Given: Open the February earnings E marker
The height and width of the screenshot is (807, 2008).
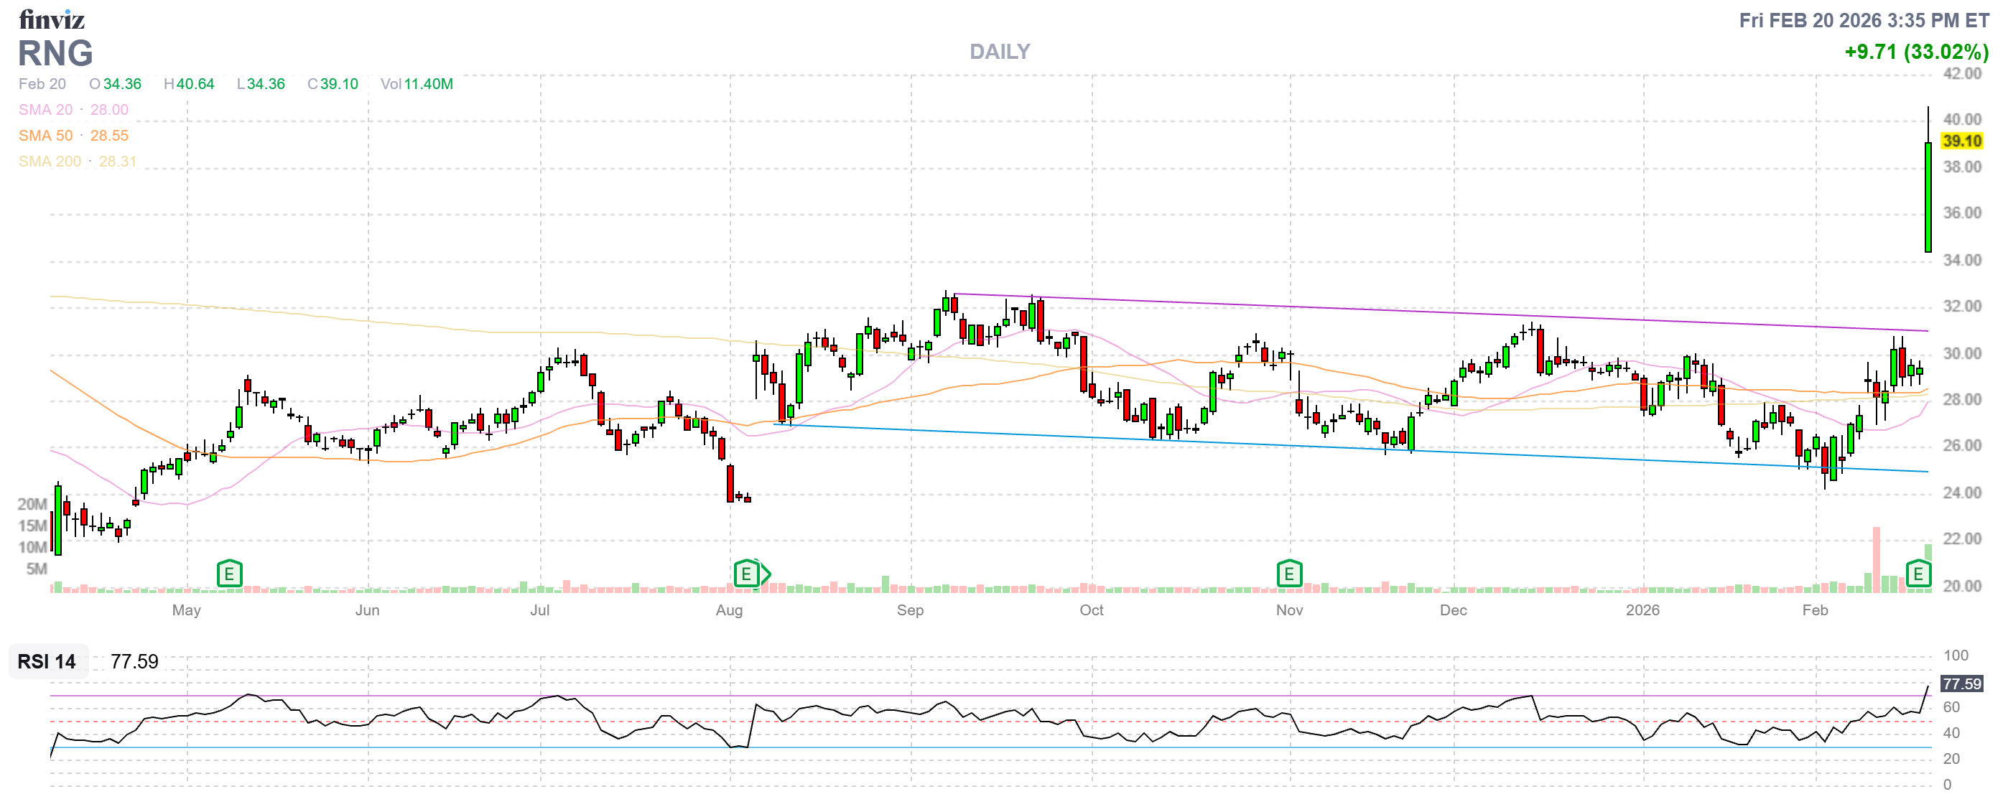Looking at the screenshot, I should click(1918, 574).
